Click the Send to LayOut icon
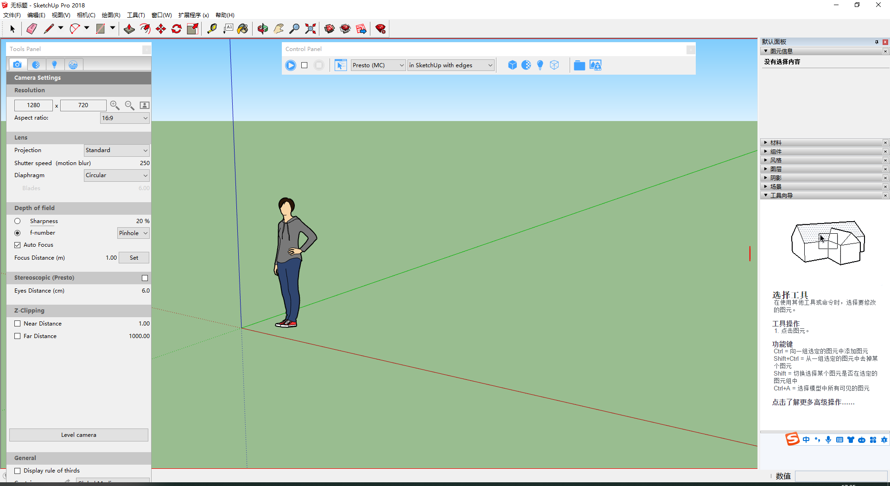Screen dimensions: 890x486 point(361,29)
